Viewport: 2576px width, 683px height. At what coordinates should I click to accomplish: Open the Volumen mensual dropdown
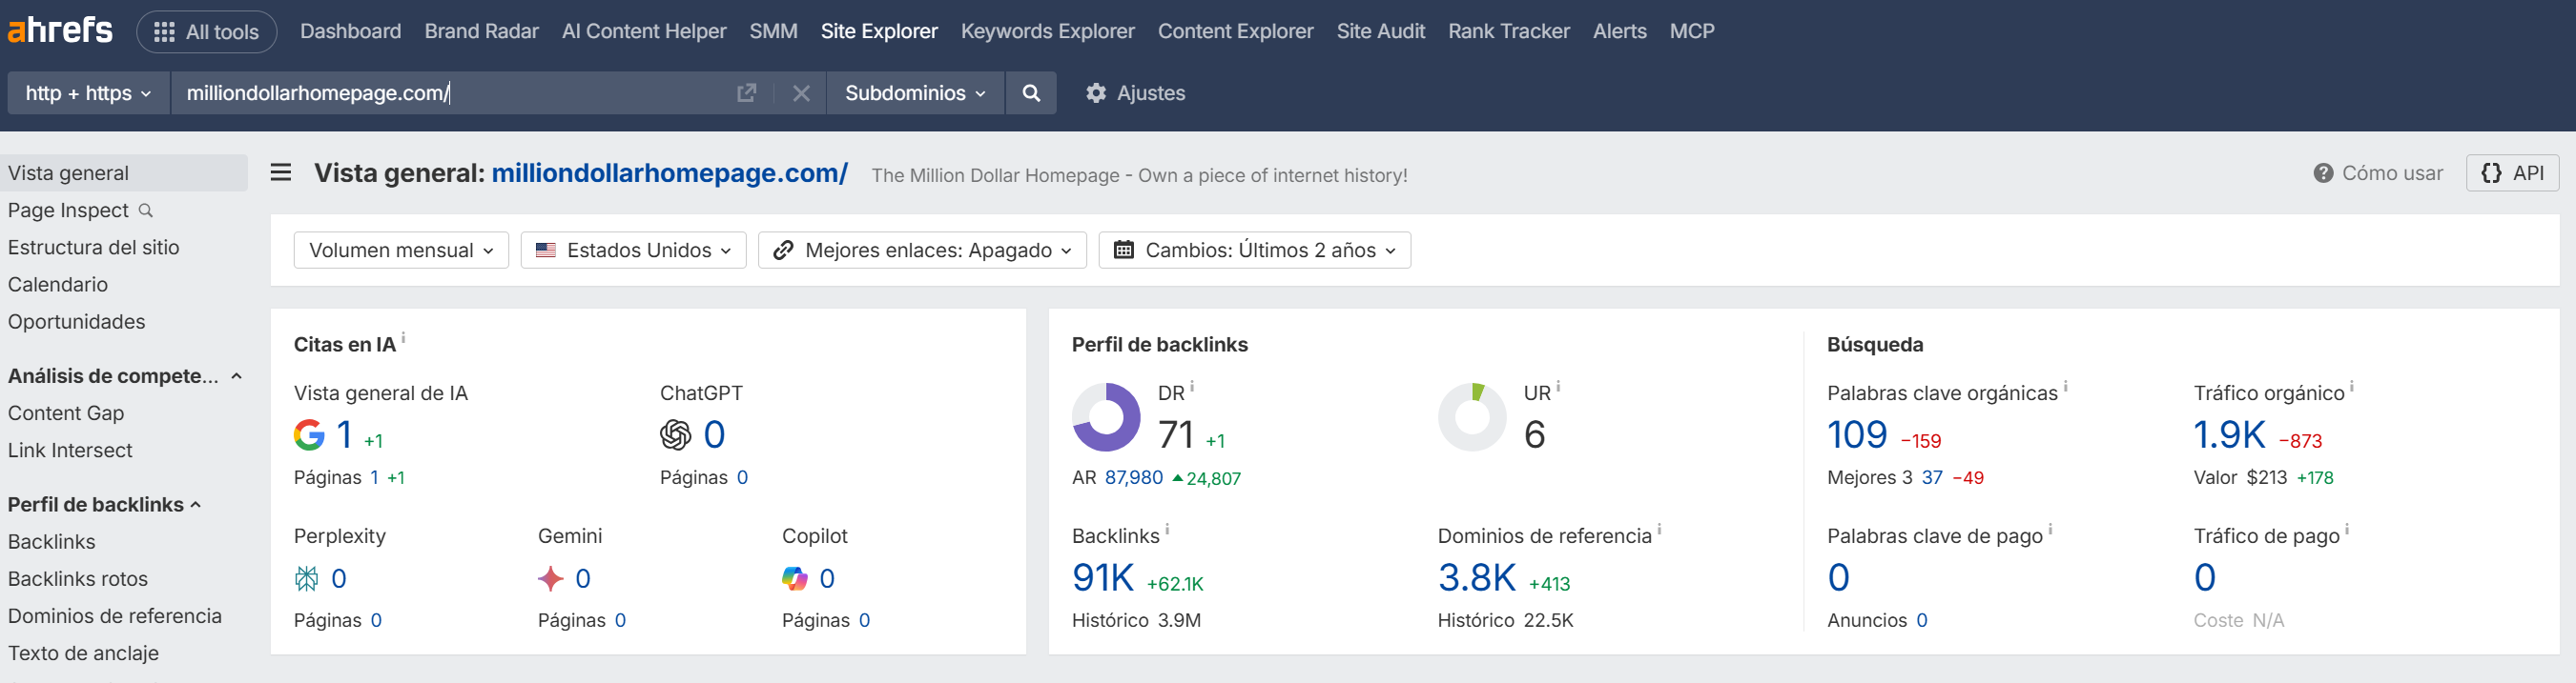tap(401, 251)
